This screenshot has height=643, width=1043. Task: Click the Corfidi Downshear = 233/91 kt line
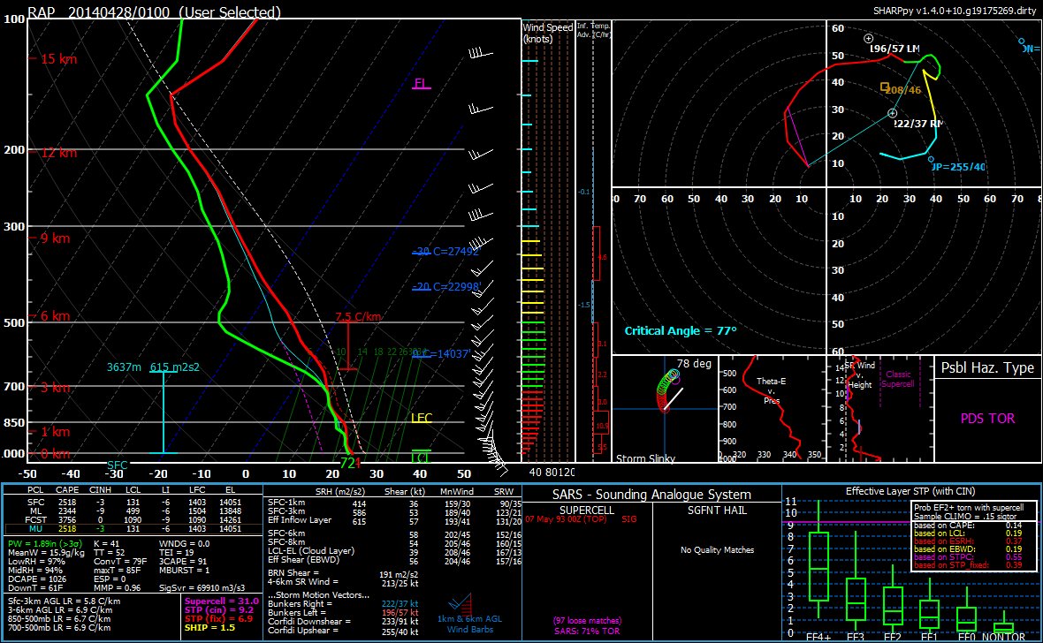pos(343,622)
